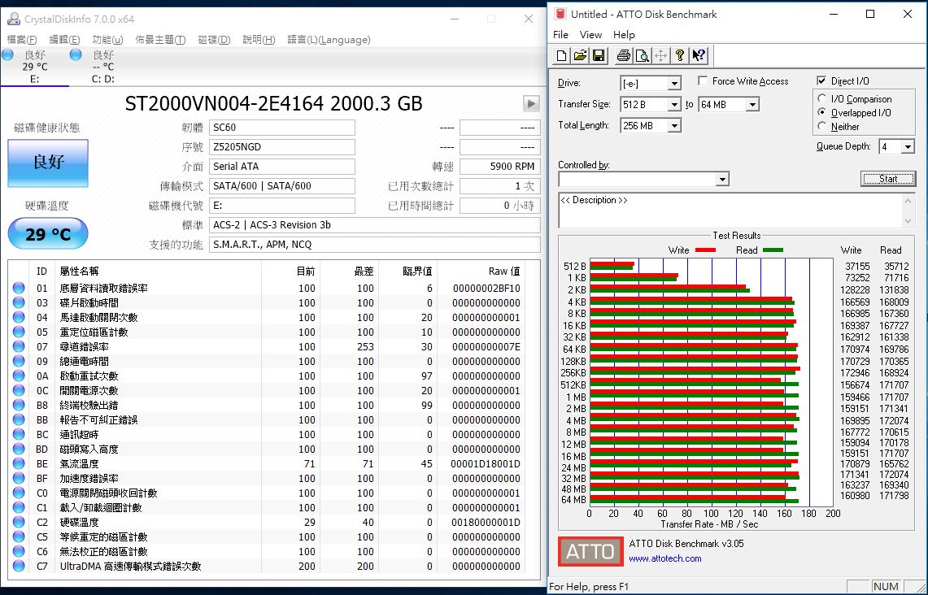This screenshot has height=595, width=928.
Task: Open the Transfer Size minimum dropdown 512 B
Action: 674,105
